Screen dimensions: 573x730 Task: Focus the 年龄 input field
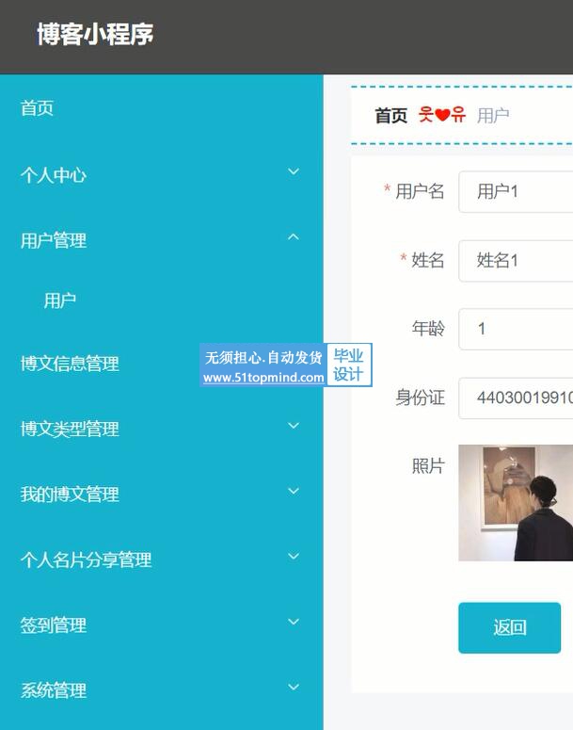516,329
